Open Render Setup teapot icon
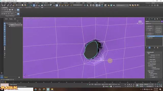Viewport: 163px width, 91px height. pos(108,5)
